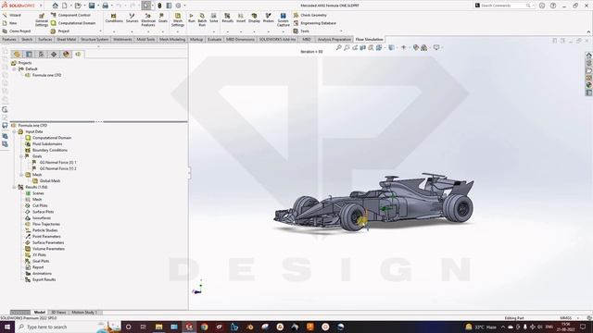Click the Print icon in the title toolbar
Viewport: 593px width, 333px height.
[x=105, y=6]
